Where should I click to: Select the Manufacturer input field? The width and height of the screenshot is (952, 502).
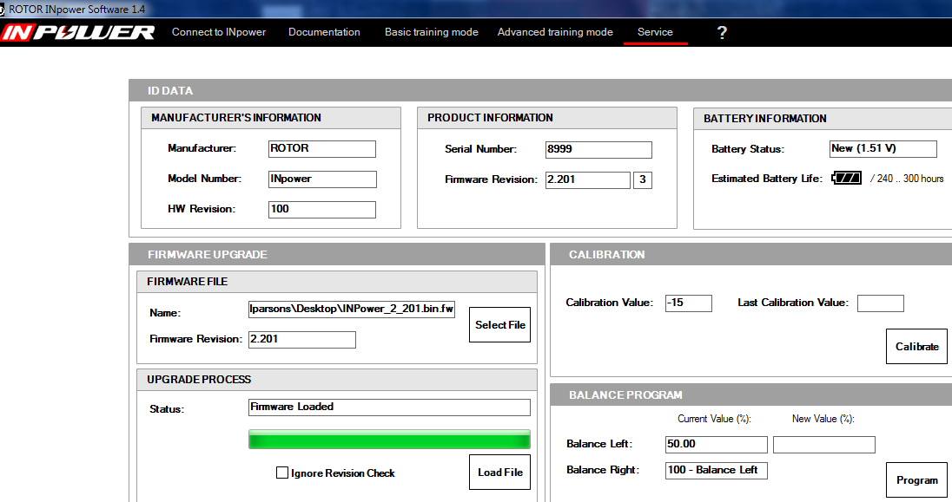[322, 148]
